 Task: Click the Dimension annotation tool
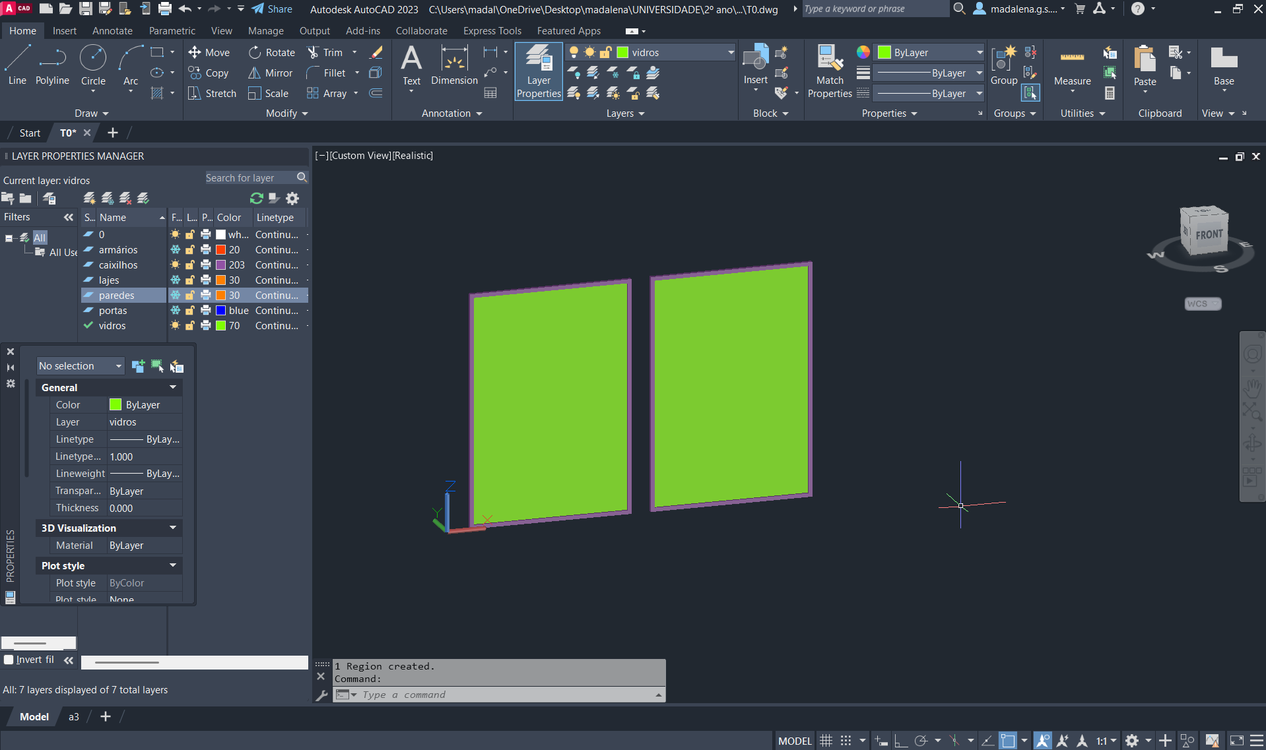454,65
